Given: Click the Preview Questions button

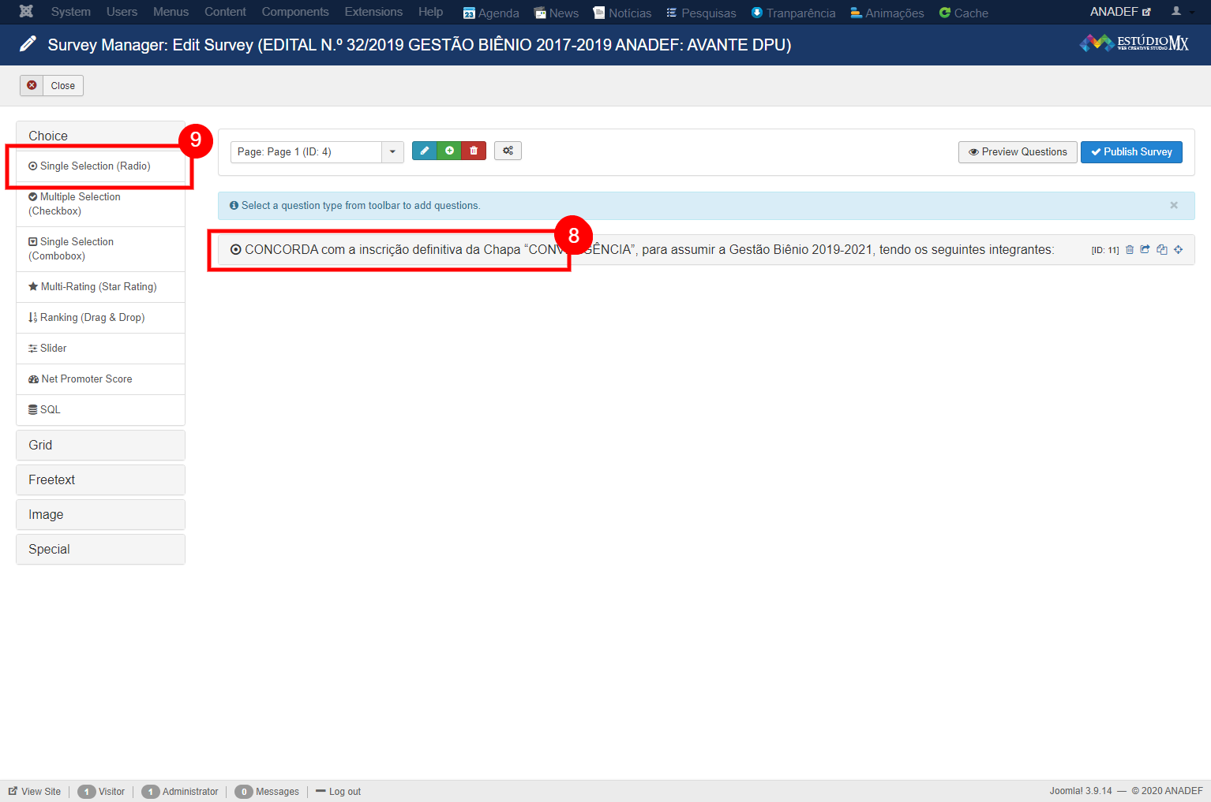Looking at the screenshot, I should (1018, 152).
